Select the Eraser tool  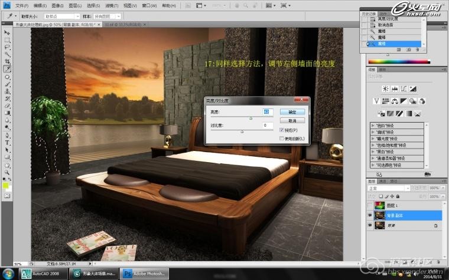(x=7, y=106)
